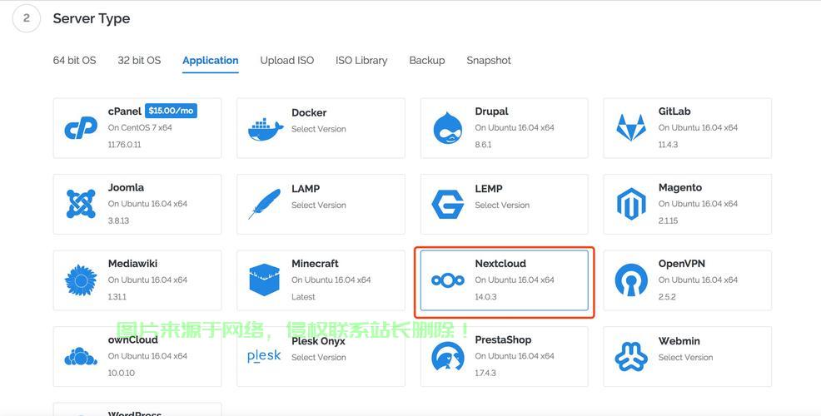
Task: Click the Minecraft block icon
Action: coord(265,280)
